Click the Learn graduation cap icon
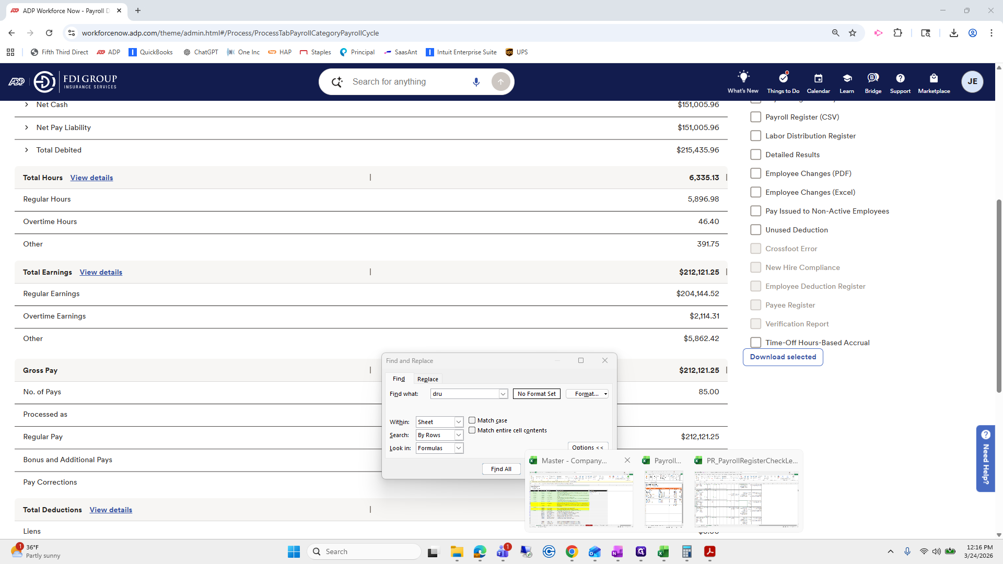 pyautogui.click(x=847, y=78)
